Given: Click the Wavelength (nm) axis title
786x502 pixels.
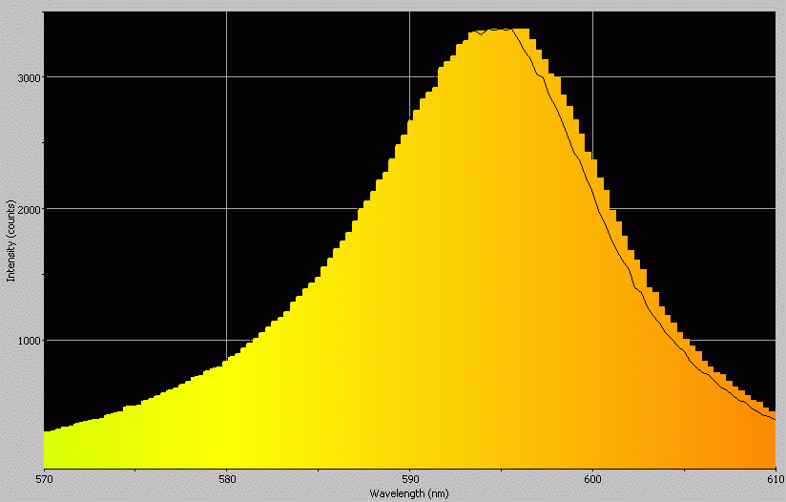Looking at the screenshot, I should [409, 493].
